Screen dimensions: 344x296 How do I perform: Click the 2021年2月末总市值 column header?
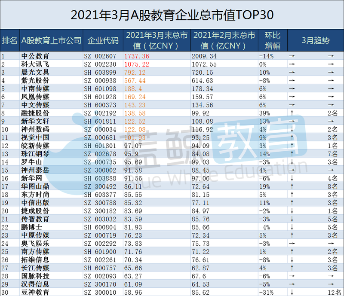coord(224,40)
